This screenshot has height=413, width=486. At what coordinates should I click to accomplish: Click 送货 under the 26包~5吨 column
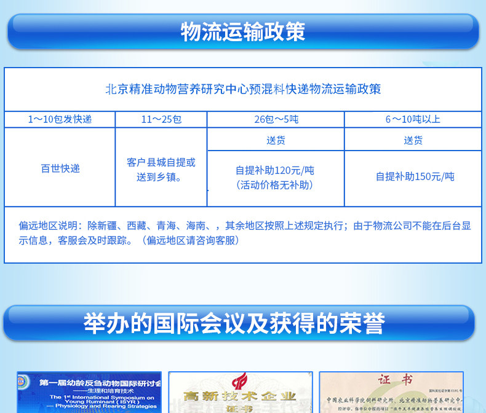pos(276,140)
